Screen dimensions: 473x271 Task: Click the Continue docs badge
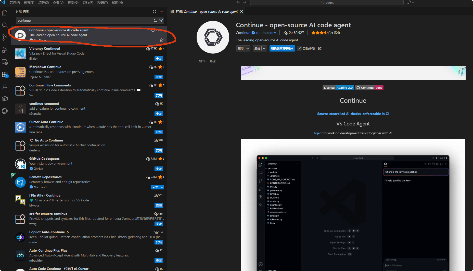pyautogui.click(x=369, y=88)
